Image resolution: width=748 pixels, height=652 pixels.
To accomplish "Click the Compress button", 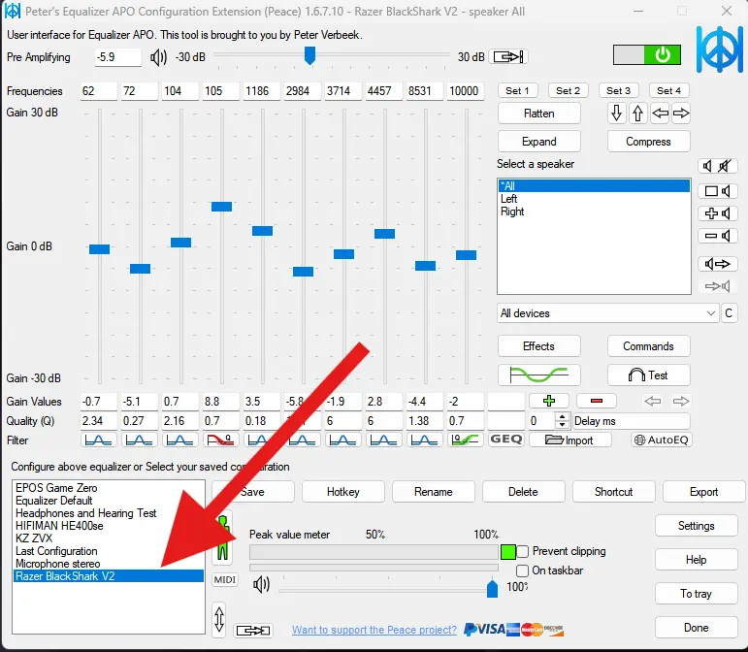I will 648,142.
